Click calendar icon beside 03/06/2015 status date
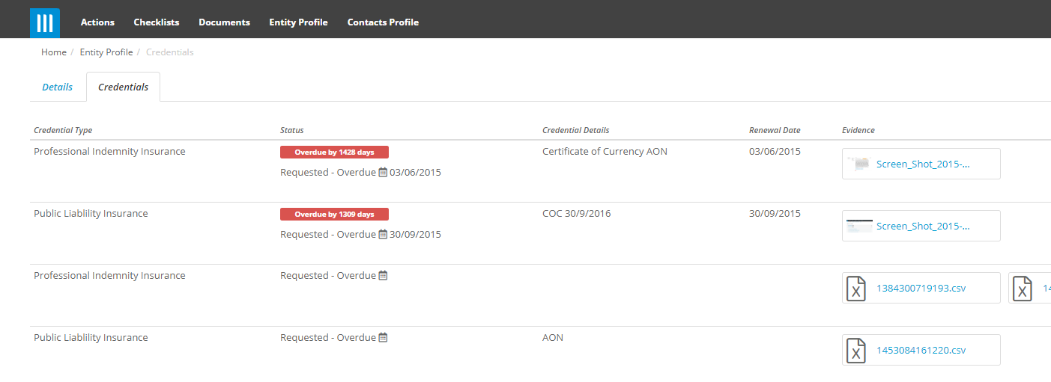This screenshot has height=382, width=1051. [383, 173]
